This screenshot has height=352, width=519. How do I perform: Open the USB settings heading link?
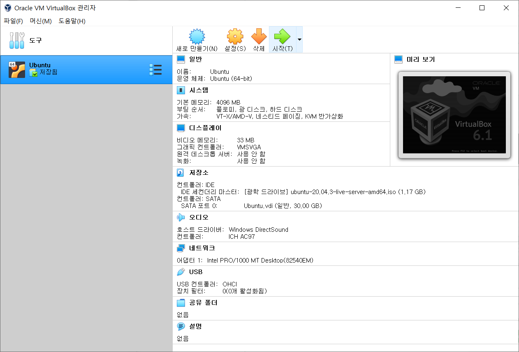click(196, 272)
